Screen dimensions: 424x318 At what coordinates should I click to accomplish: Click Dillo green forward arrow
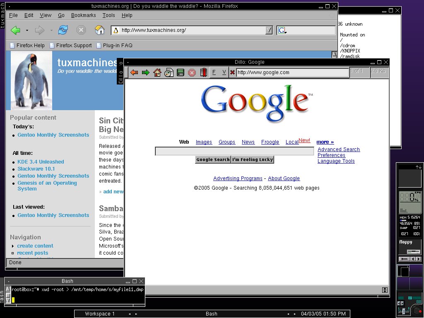coord(145,72)
